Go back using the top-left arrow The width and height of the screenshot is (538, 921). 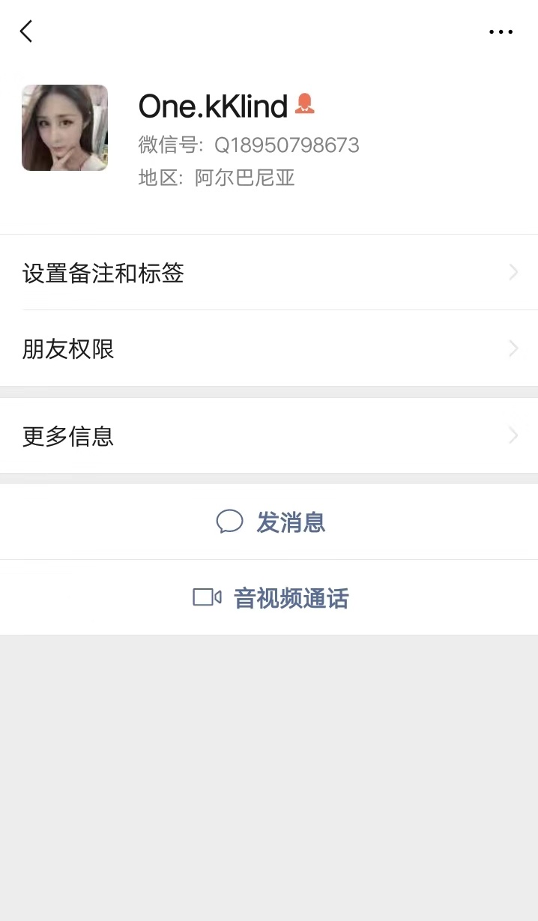point(26,31)
